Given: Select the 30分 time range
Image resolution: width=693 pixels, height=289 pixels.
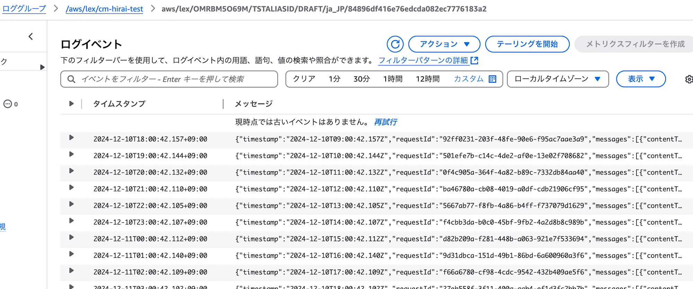Looking at the screenshot, I should [x=361, y=79].
